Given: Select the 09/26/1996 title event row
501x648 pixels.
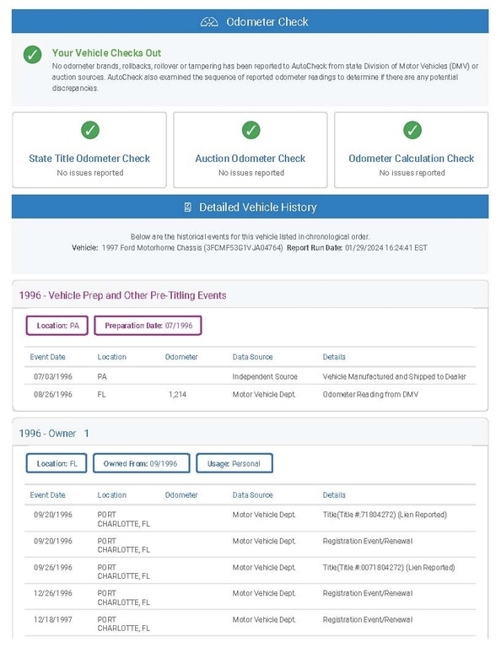Looking at the screenshot, I should (x=250, y=571).
